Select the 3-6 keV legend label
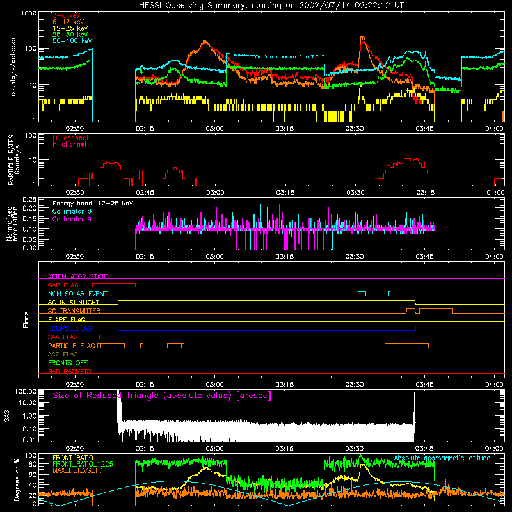 click(x=67, y=15)
